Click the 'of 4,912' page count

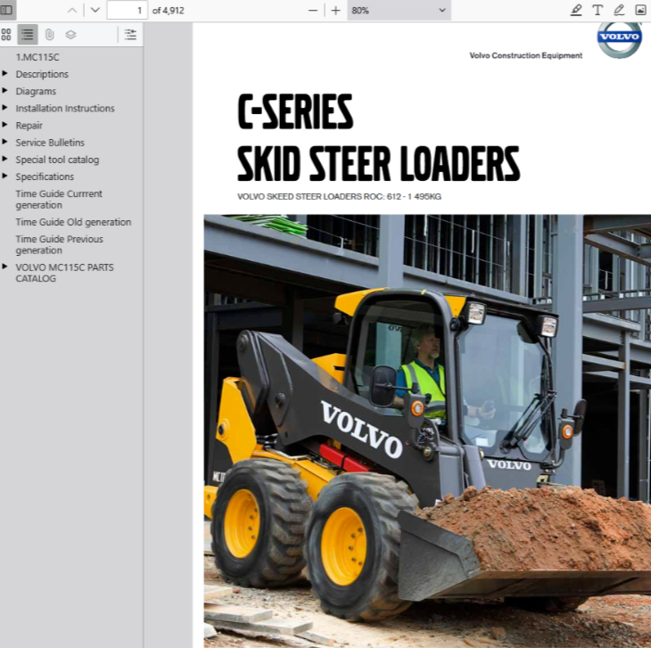[169, 11]
